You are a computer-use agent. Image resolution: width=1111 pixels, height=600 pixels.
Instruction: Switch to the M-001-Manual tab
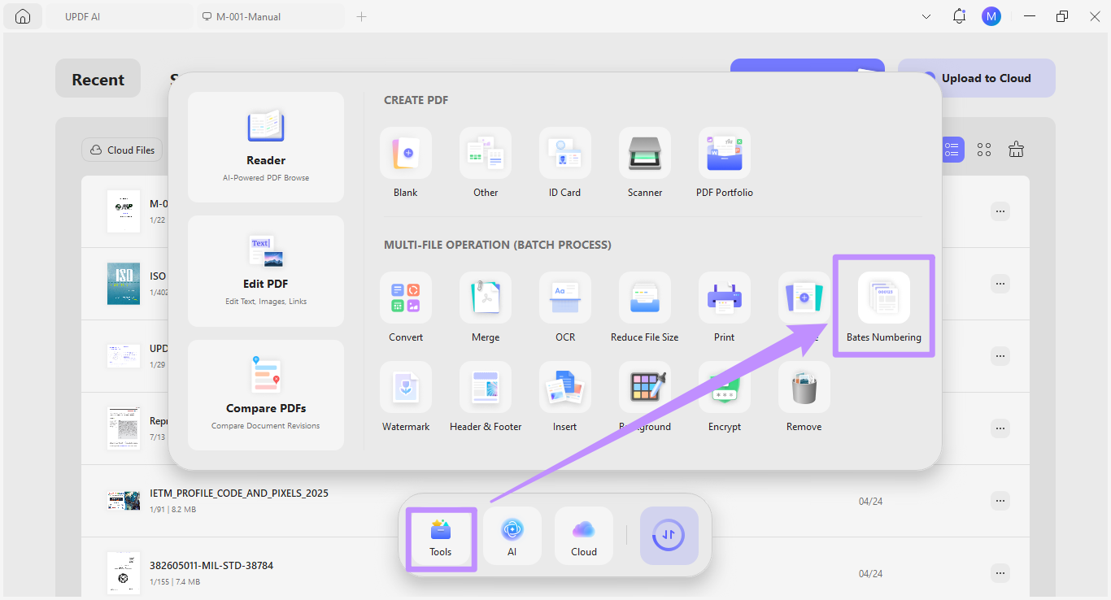tap(270, 16)
